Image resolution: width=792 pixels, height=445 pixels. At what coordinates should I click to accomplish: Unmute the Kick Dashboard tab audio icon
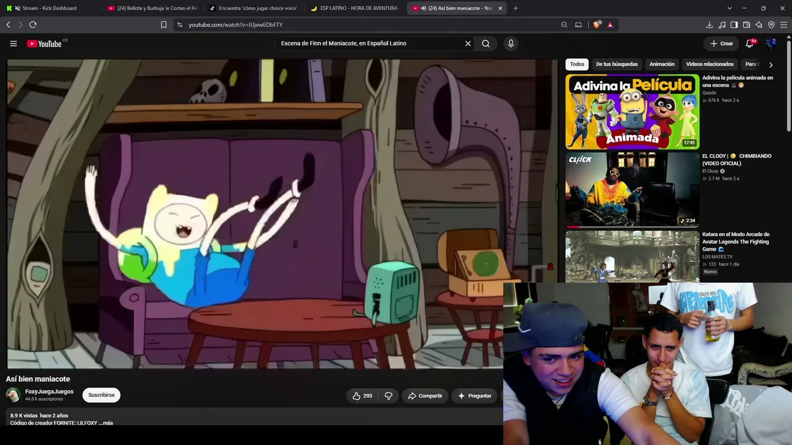pos(17,8)
